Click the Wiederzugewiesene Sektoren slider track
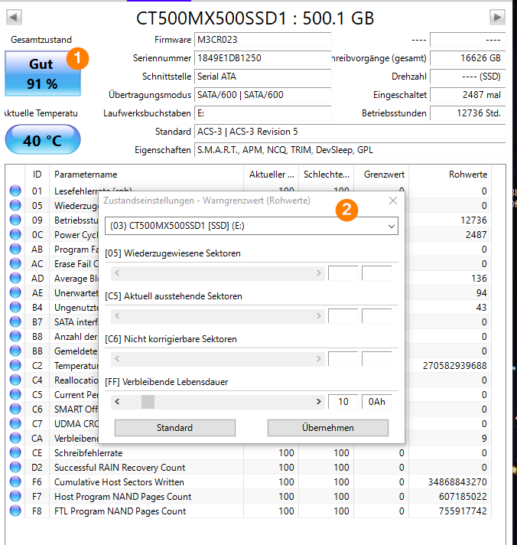The height and width of the screenshot is (545, 517). pyautogui.click(x=218, y=273)
